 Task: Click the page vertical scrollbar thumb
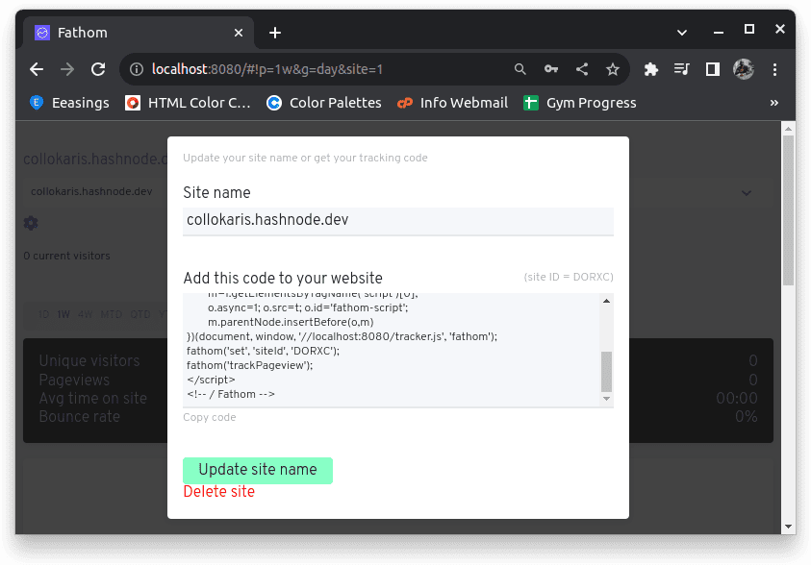pyautogui.click(x=788, y=210)
